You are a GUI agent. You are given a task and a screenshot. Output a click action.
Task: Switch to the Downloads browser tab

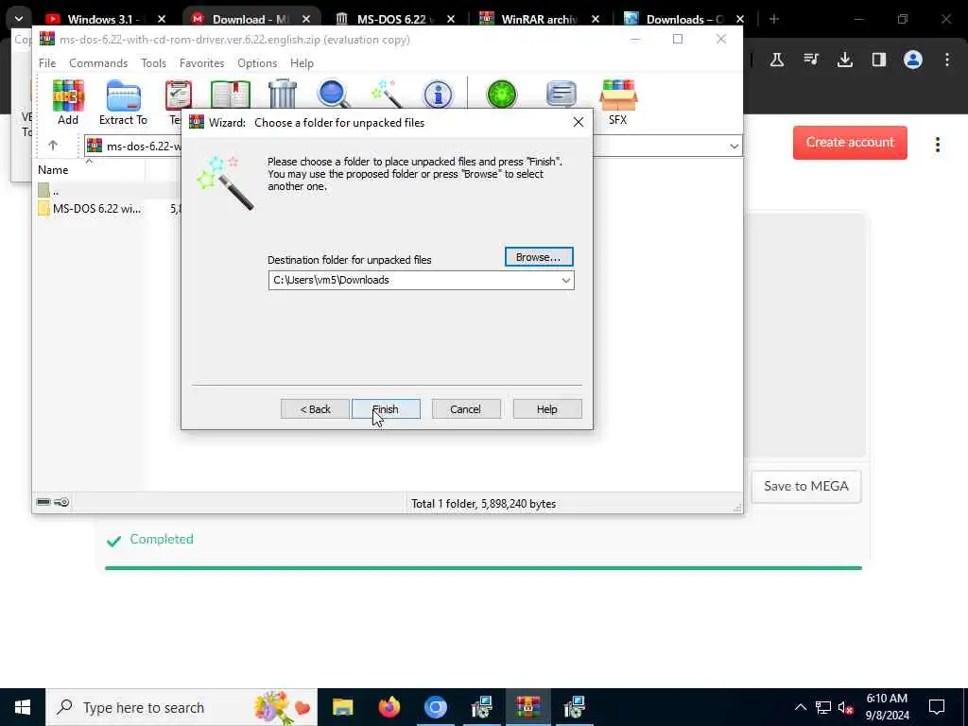point(683,19)
